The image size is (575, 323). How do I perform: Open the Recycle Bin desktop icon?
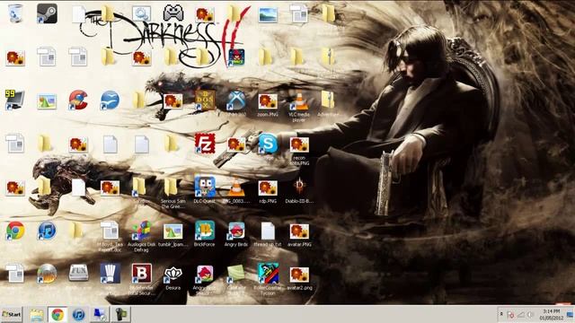click(x=15, y=13)
